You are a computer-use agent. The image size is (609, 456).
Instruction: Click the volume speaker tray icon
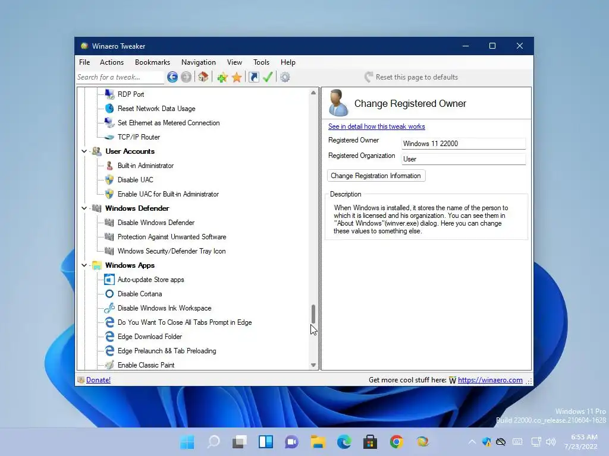tap(550, 442)
